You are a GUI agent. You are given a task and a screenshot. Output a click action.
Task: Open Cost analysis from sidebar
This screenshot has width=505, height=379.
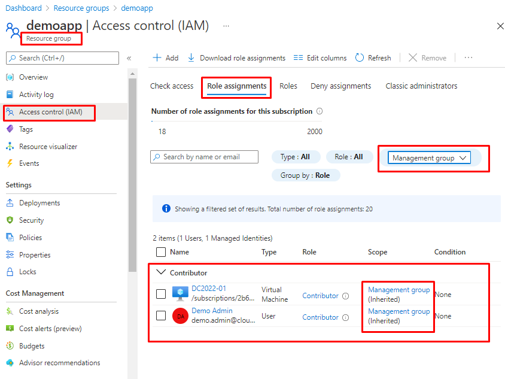point(39,311)
